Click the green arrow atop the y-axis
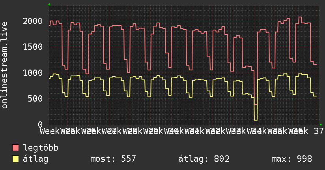This screenshot has width=325, height=170. pos(49,4)
